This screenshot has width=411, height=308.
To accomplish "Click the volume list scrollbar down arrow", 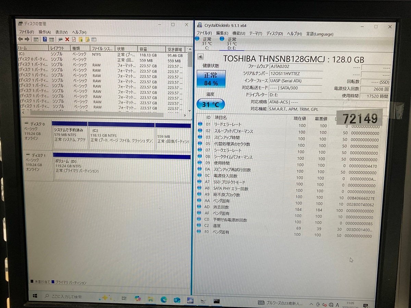I will (189, 111).
